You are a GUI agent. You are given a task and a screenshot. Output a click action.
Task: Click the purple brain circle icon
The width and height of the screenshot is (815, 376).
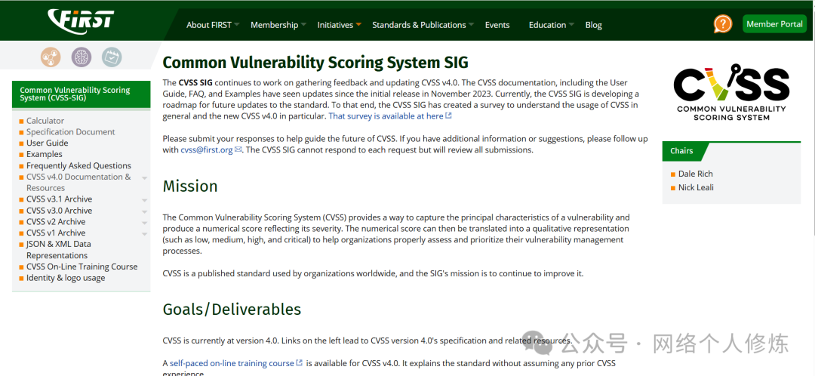click(81, 57)
